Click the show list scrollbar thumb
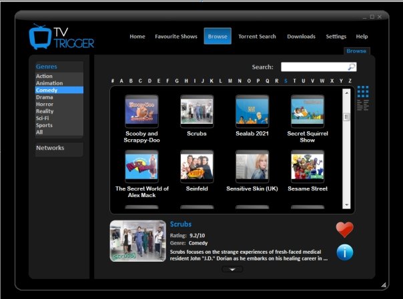Image resolution: width=403 pixels, height=299 pixels. point(346,117)
